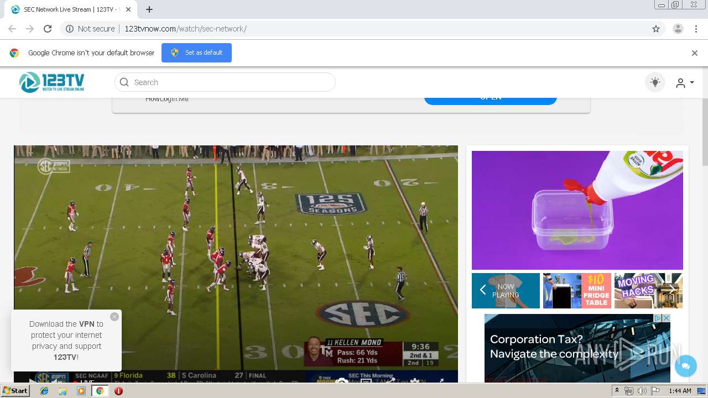Bookmark this page with the star

(656, 29)
